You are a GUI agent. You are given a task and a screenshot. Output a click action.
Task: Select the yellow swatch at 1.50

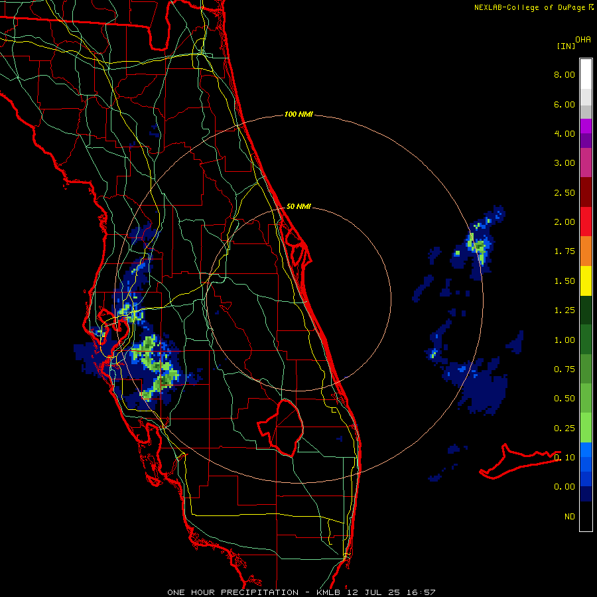(586, 281)
